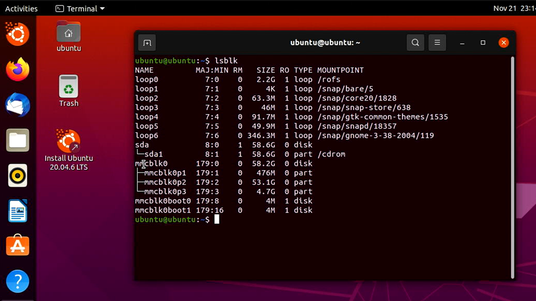
Task: Click the /snap/snap-store/638 mountpoint
Action: point(364,108)
